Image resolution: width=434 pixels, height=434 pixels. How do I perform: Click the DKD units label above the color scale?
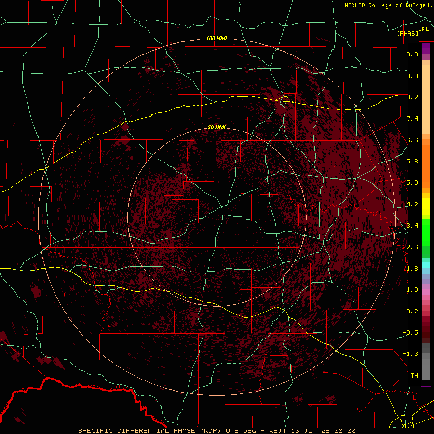click(x=424, y=29)
